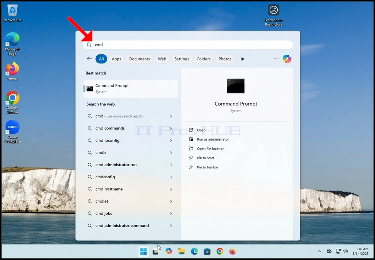This screenshot has height=260, width=375.
Task: Launch Chrome from the taskbar
Action: coord(220,251)
